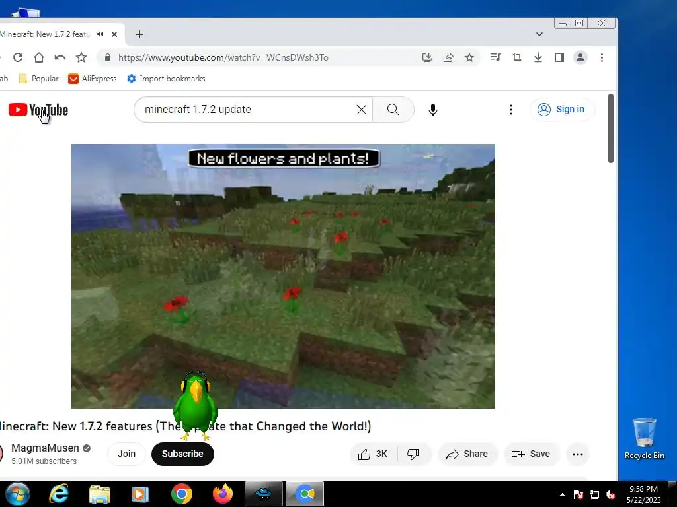This screenshot has height=507, width=677.
Task: Save the video to a playlist
Action: [x=532, y=454]
